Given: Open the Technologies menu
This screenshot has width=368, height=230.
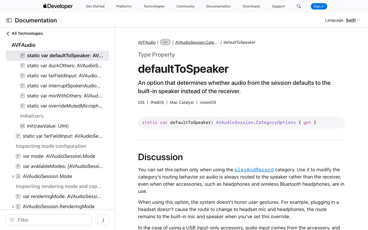Looking at the screenshot, I should coord(154,6).
